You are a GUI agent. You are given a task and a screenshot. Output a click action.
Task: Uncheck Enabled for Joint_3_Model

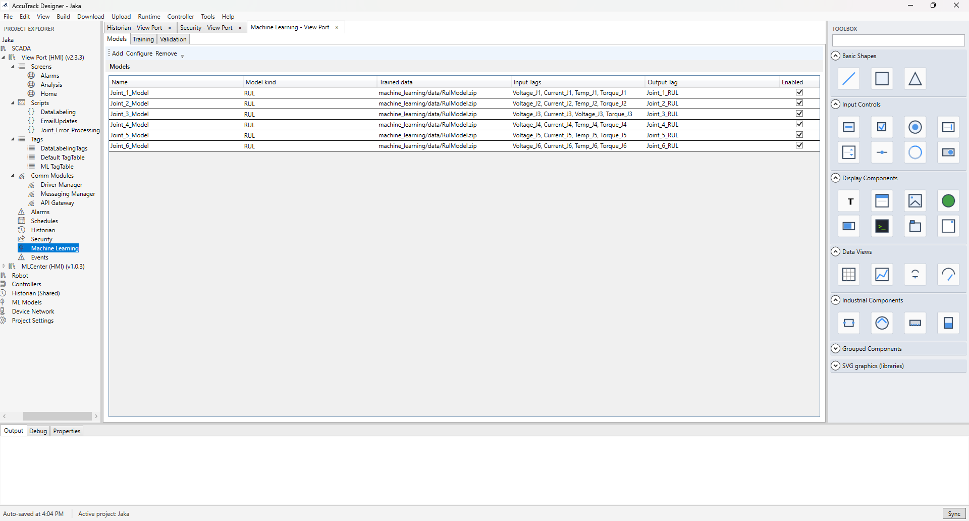[799, 114]
